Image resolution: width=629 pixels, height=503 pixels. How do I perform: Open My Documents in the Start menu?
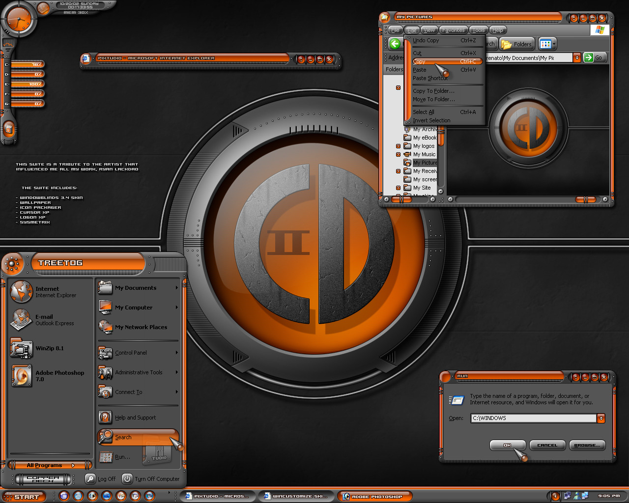(x=138, y=288)
